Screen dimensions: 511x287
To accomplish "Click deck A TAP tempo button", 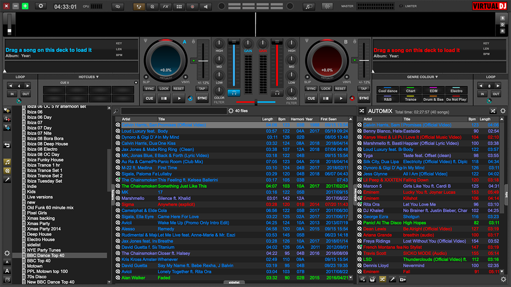I will (x=202, y=89).
